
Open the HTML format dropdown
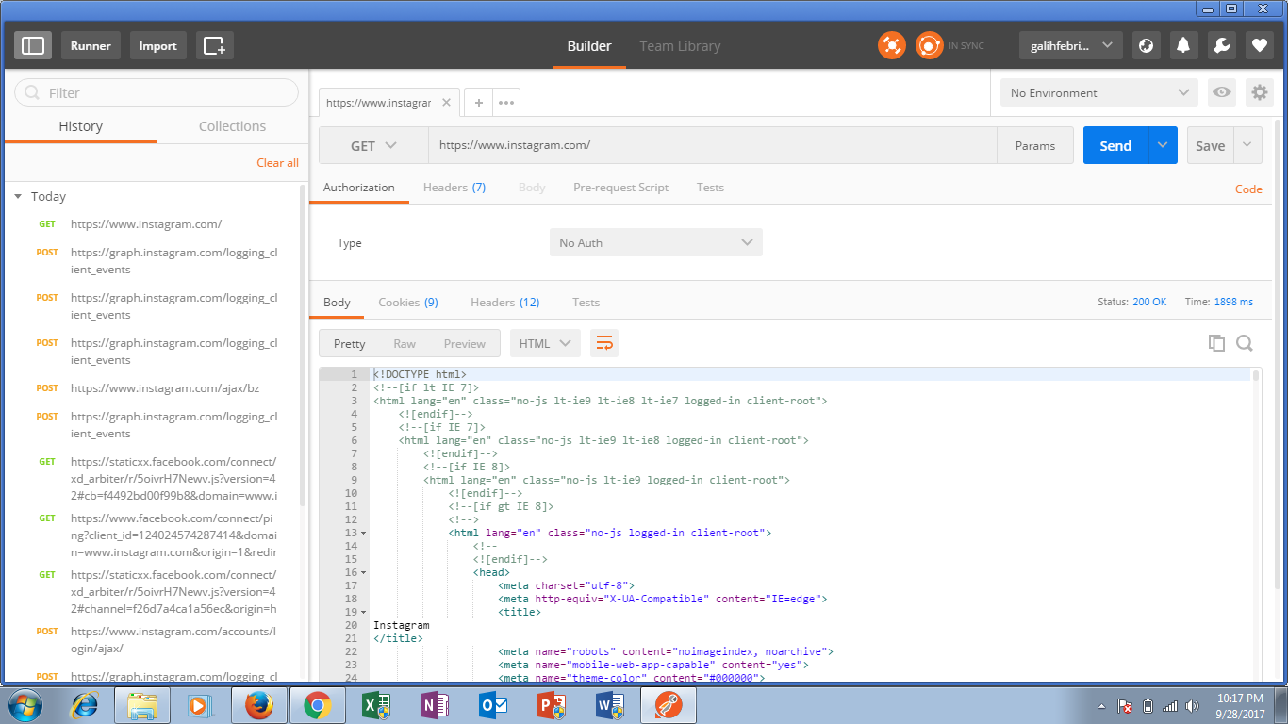pyautogui.click(x=545, y=343)
